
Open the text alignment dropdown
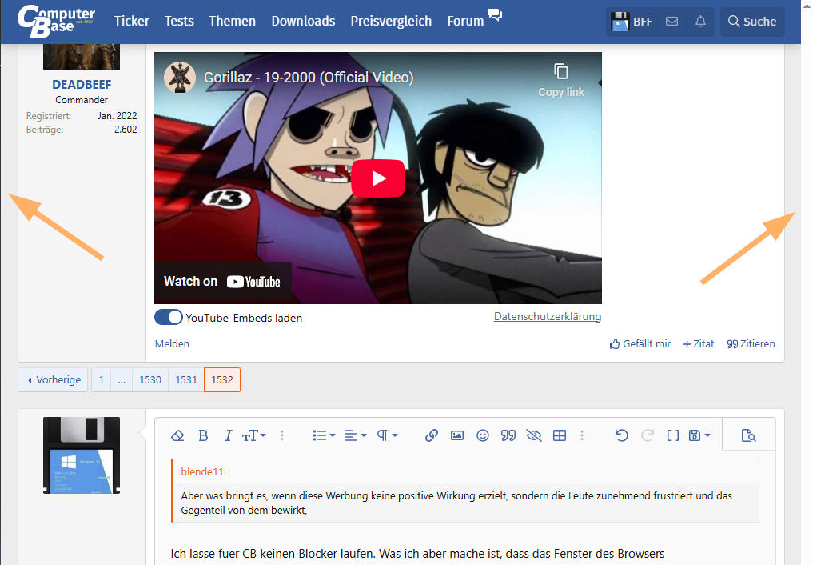pos(356,436)
